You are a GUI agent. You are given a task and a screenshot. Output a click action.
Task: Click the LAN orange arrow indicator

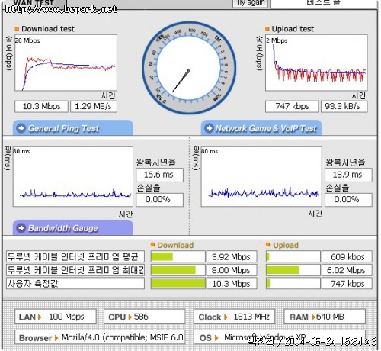point(40,317)
